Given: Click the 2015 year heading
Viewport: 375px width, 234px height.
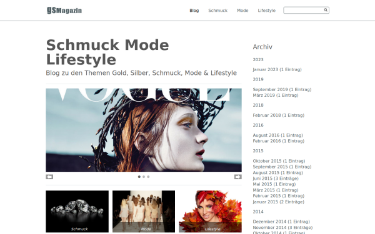Looking at the screenshot, I should coord(258,151).
